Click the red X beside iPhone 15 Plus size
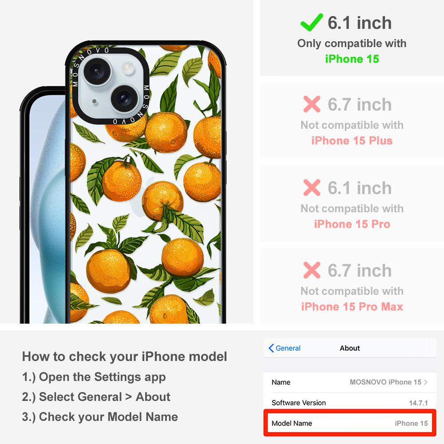The image size is (444, 444). pos(312,104)
